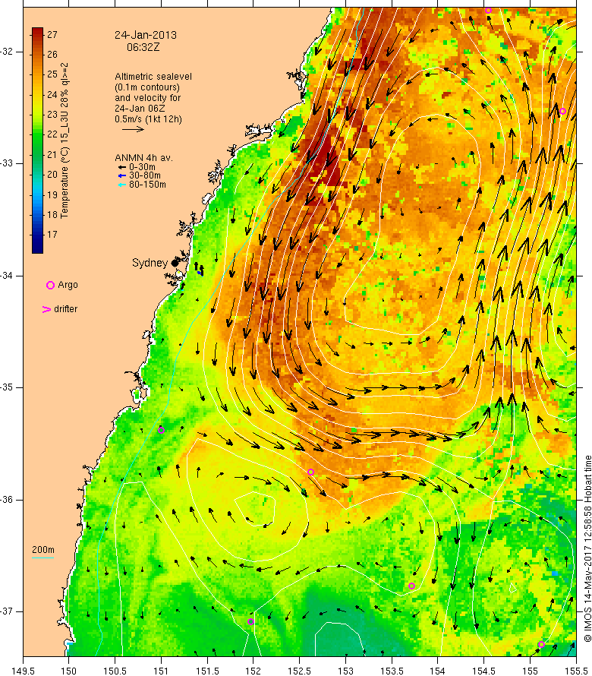
Task: Click the 151.5 longitude axis label
Action: (208, 671)
